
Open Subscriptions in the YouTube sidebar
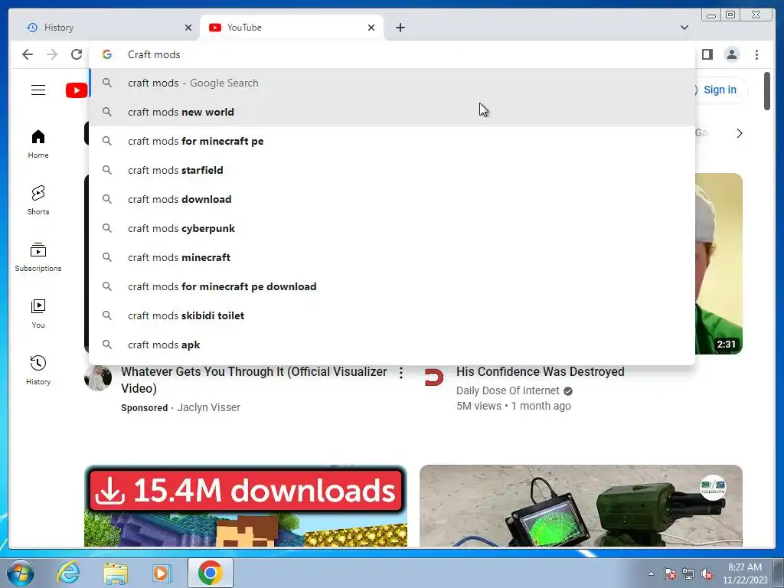(x=38, y=257)
